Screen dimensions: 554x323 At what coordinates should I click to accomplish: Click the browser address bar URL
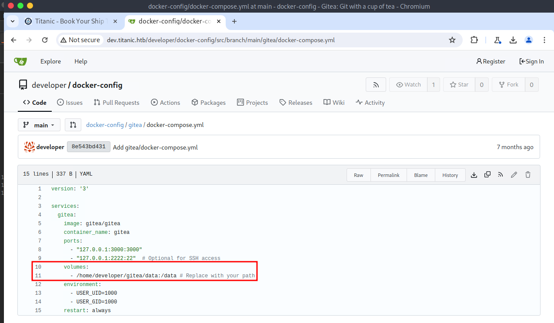[221, 40]
